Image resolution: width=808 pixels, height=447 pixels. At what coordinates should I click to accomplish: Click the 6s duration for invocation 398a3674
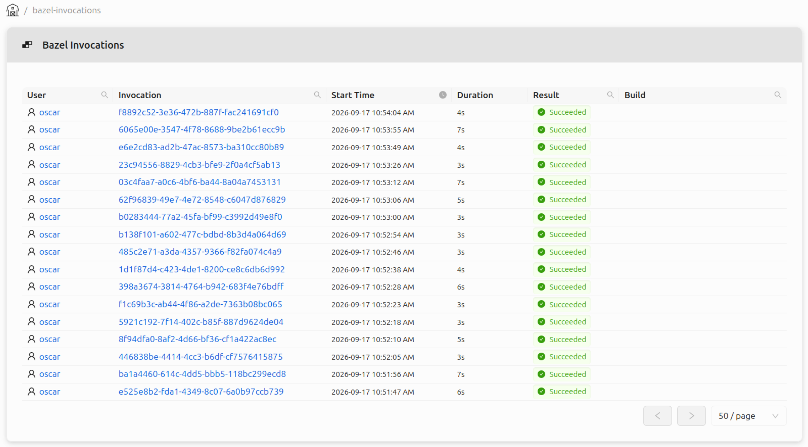(x=461, y=287)
